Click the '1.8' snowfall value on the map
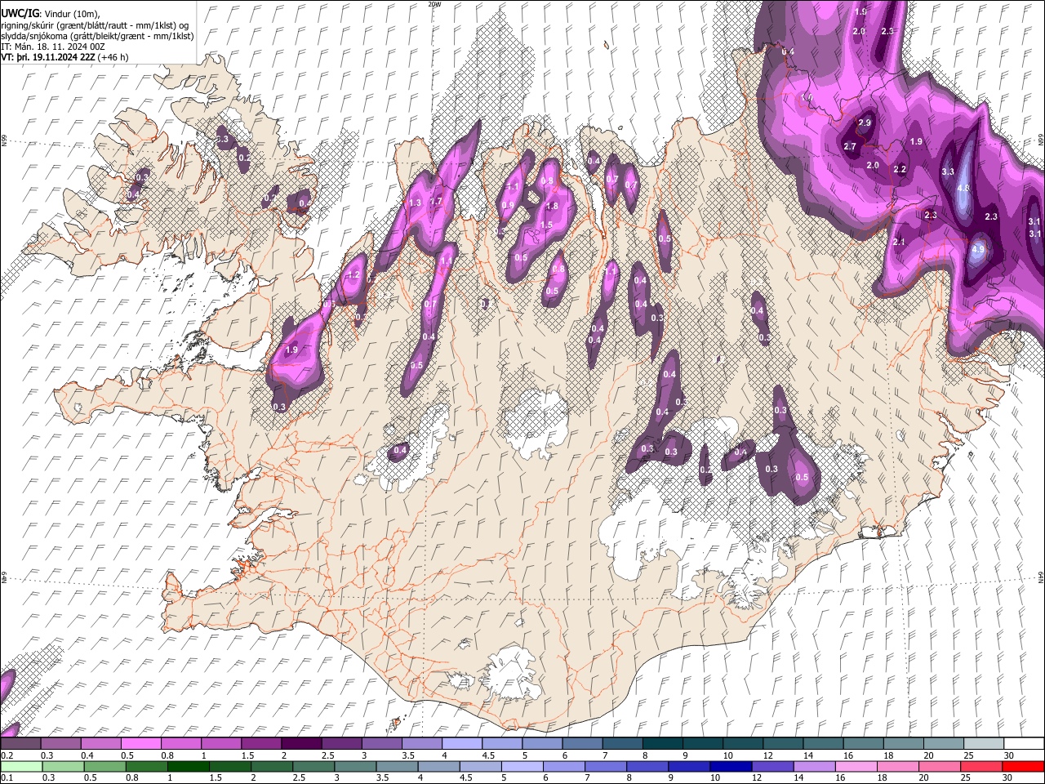This screenshot has width=1045, height=784. coord(552,207)
